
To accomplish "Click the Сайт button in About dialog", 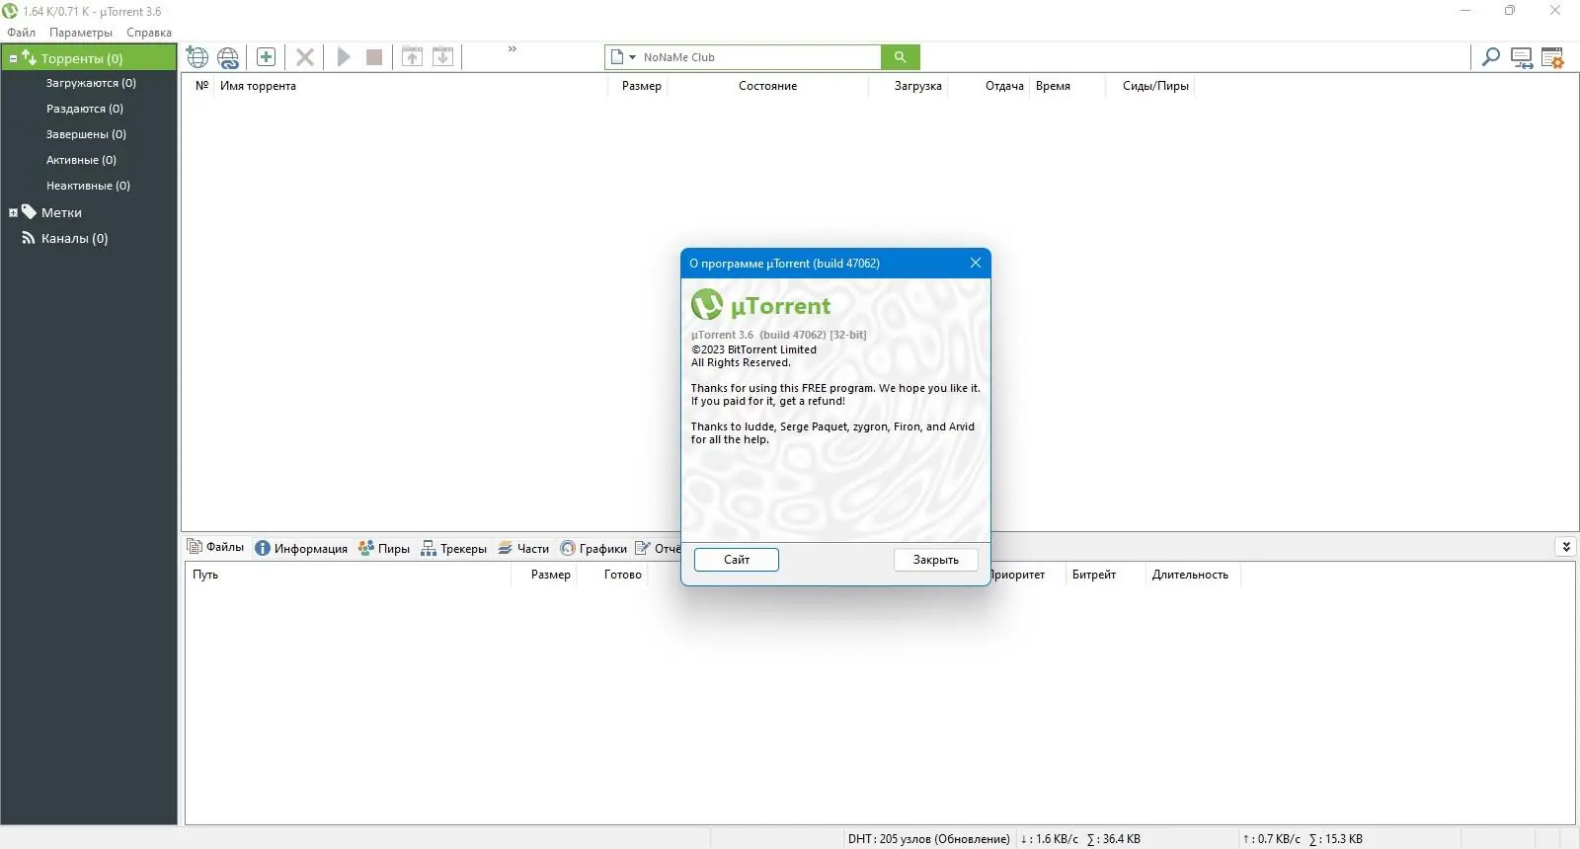I will coord(737,560).
